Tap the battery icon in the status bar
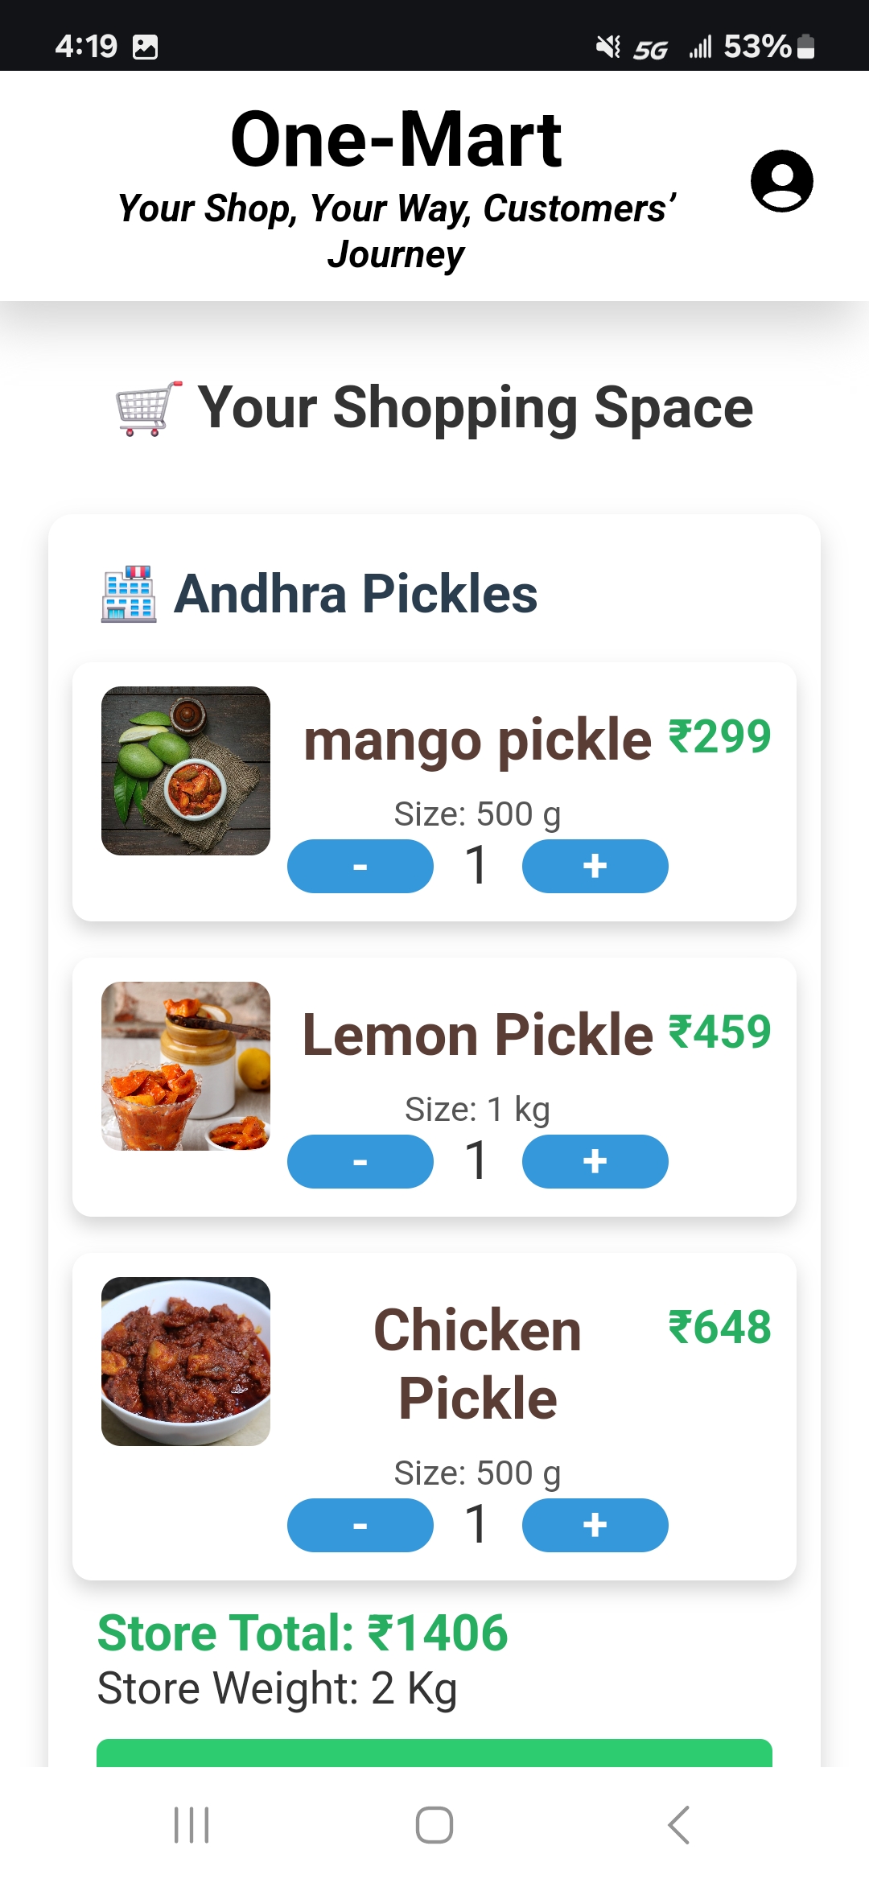Image resolution: width=869 pixels, height=1883 pixels. (x=805, y=47)
